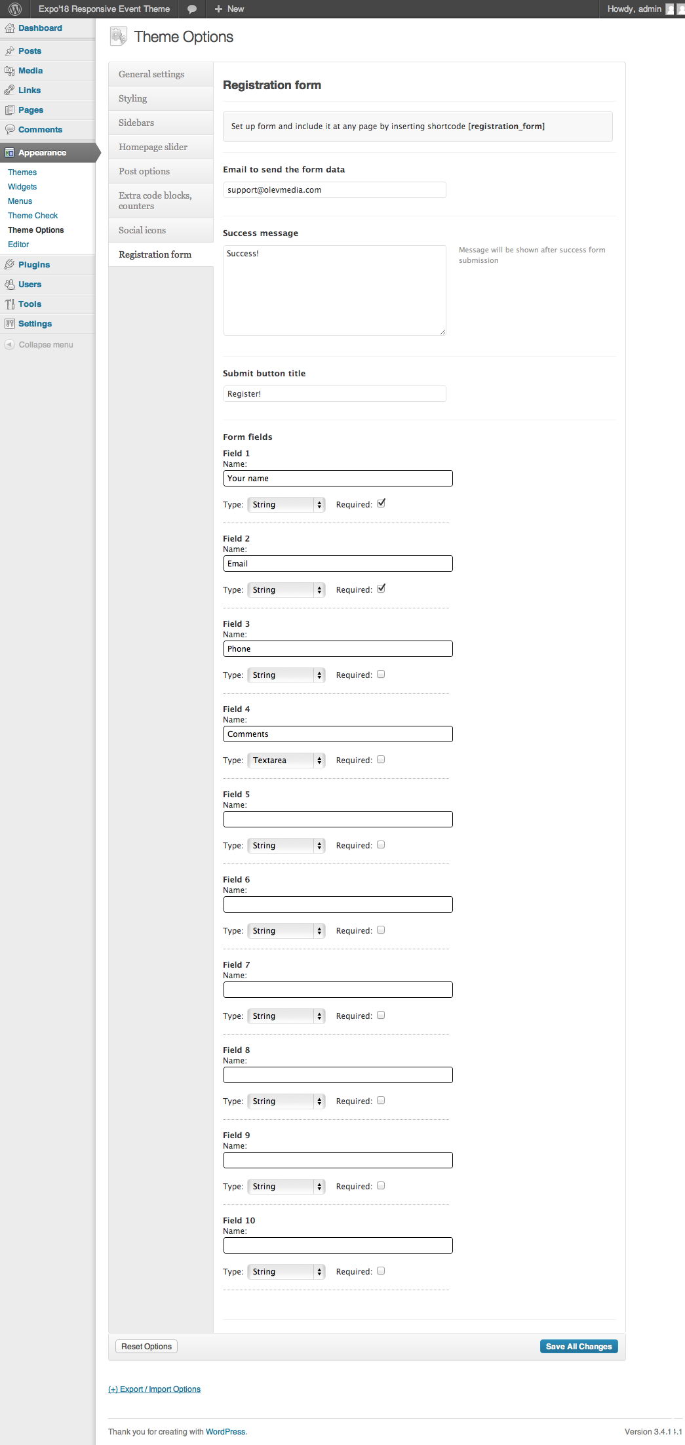Click the Media icon in sidebar
685x1445 pixels.
(10, 71)
